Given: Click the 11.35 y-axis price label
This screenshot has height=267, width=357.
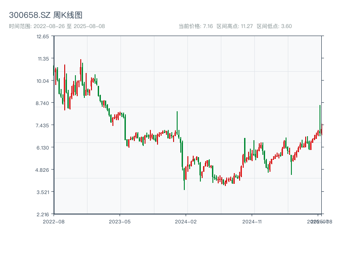Looking at the screenshot, I should point(43,59).
